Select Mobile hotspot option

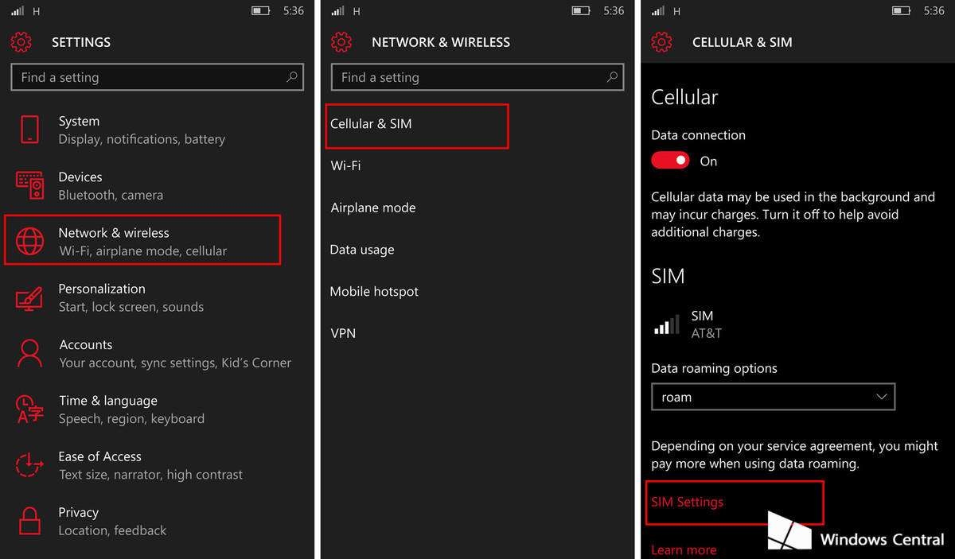pyautogui.click(x=374, y=291)
